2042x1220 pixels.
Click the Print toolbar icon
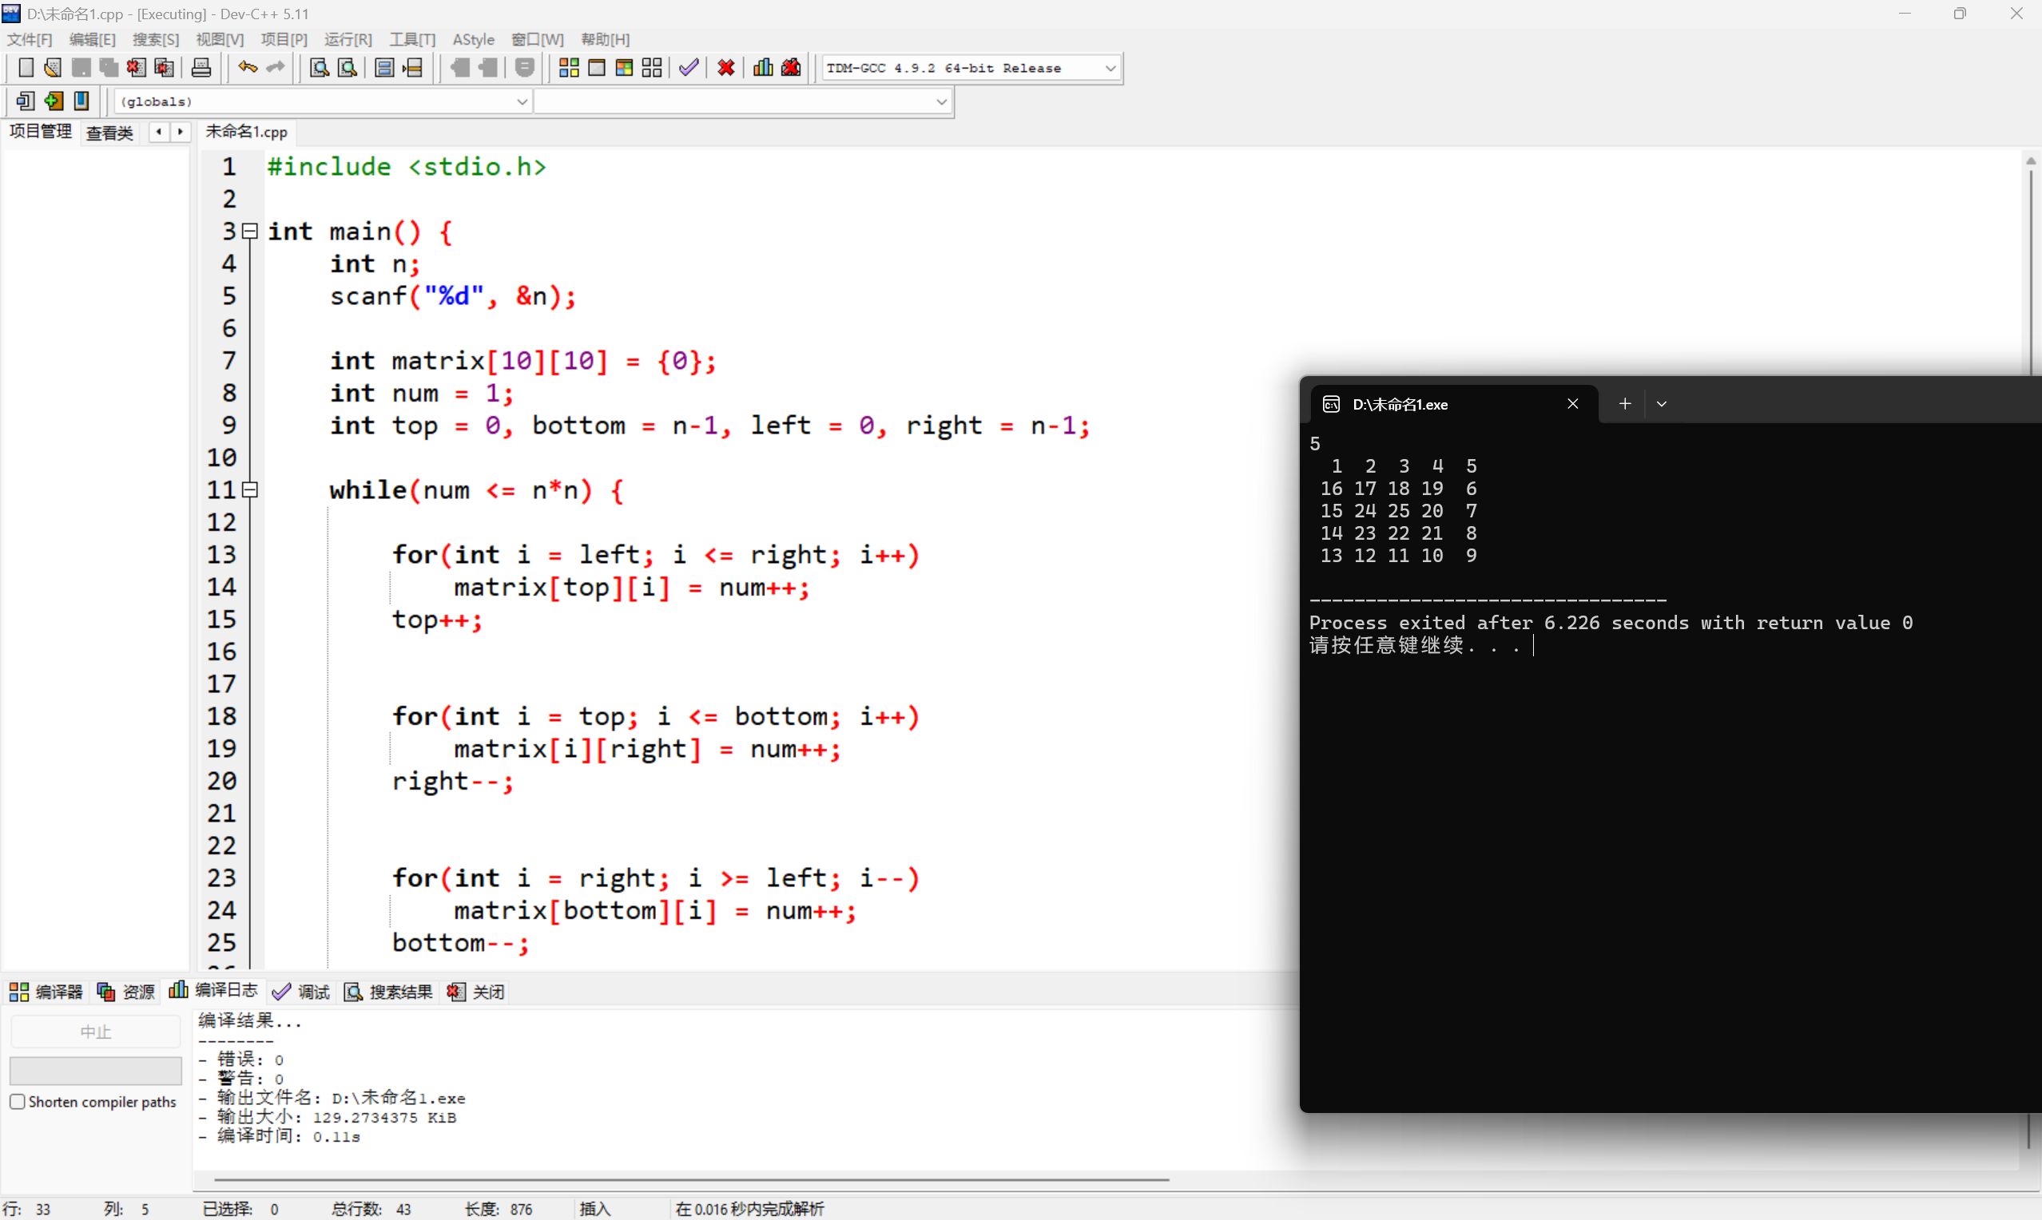(x=201, y=68)
